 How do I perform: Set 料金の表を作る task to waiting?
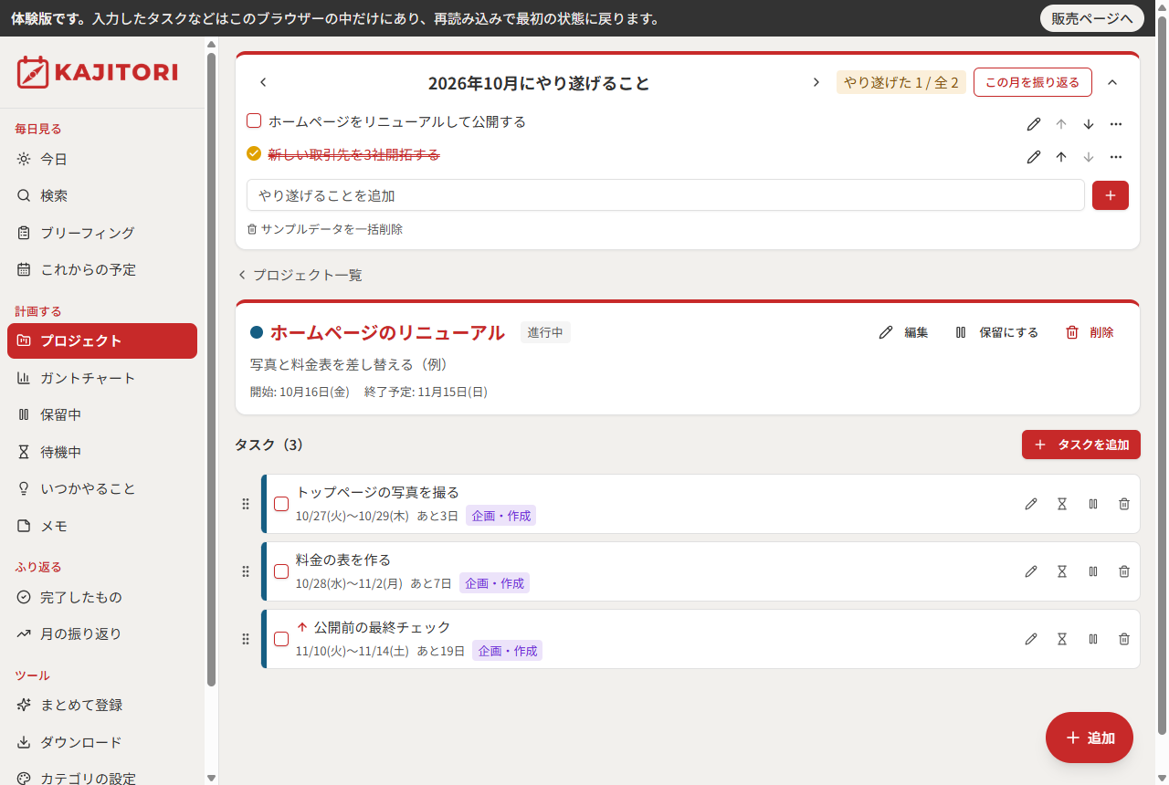click(1062, 571)
